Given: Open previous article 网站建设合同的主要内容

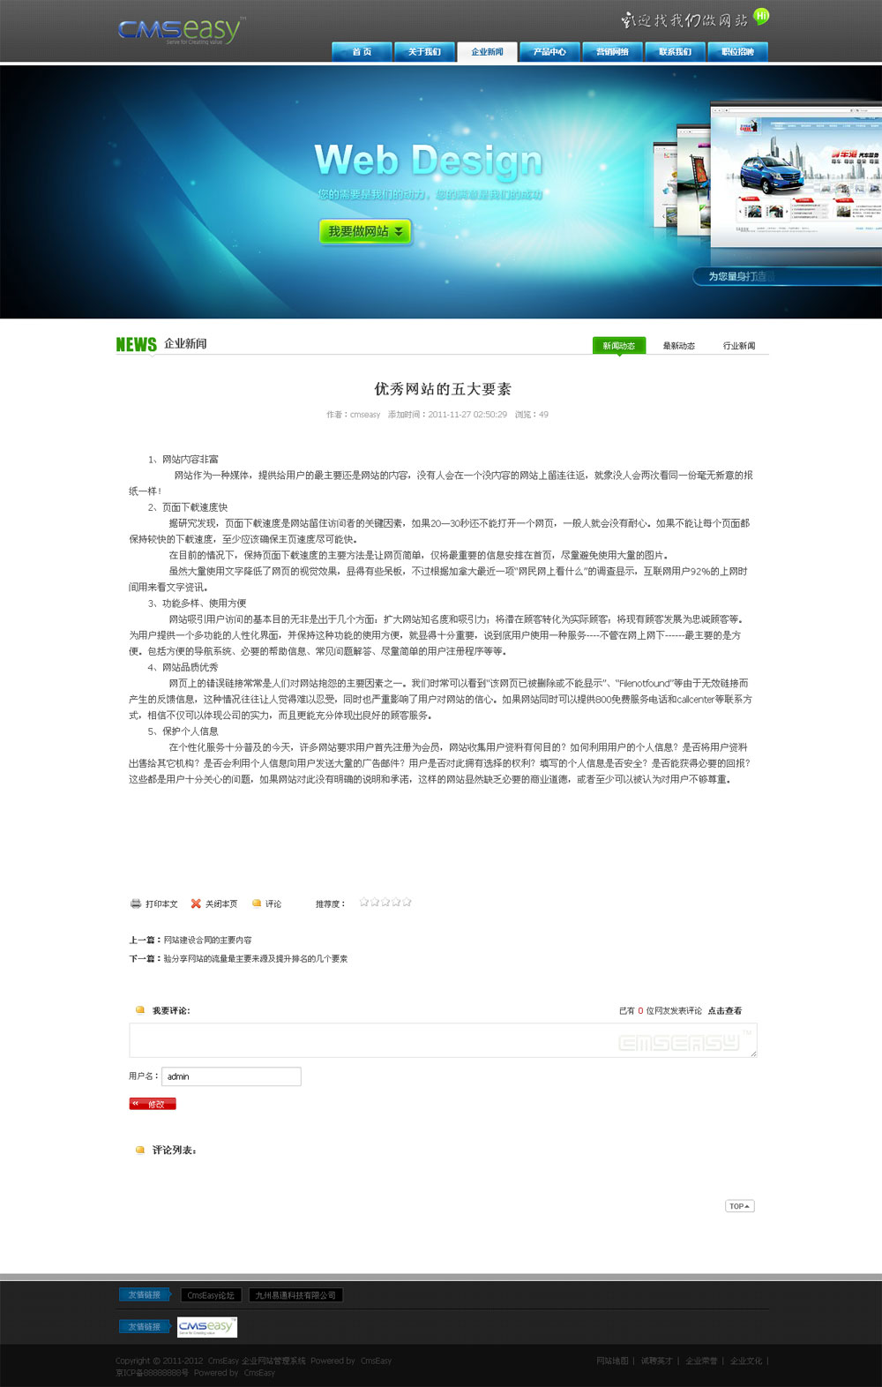Looking at the screenshot, I should coord(207,940).
